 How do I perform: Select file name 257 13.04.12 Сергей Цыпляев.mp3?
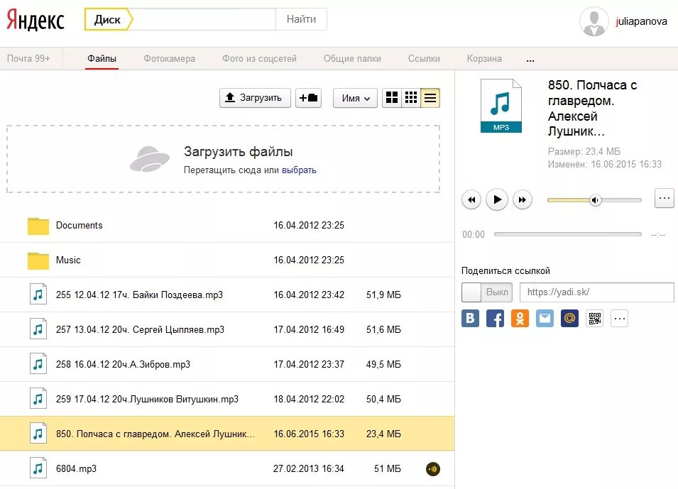(140, 329)
